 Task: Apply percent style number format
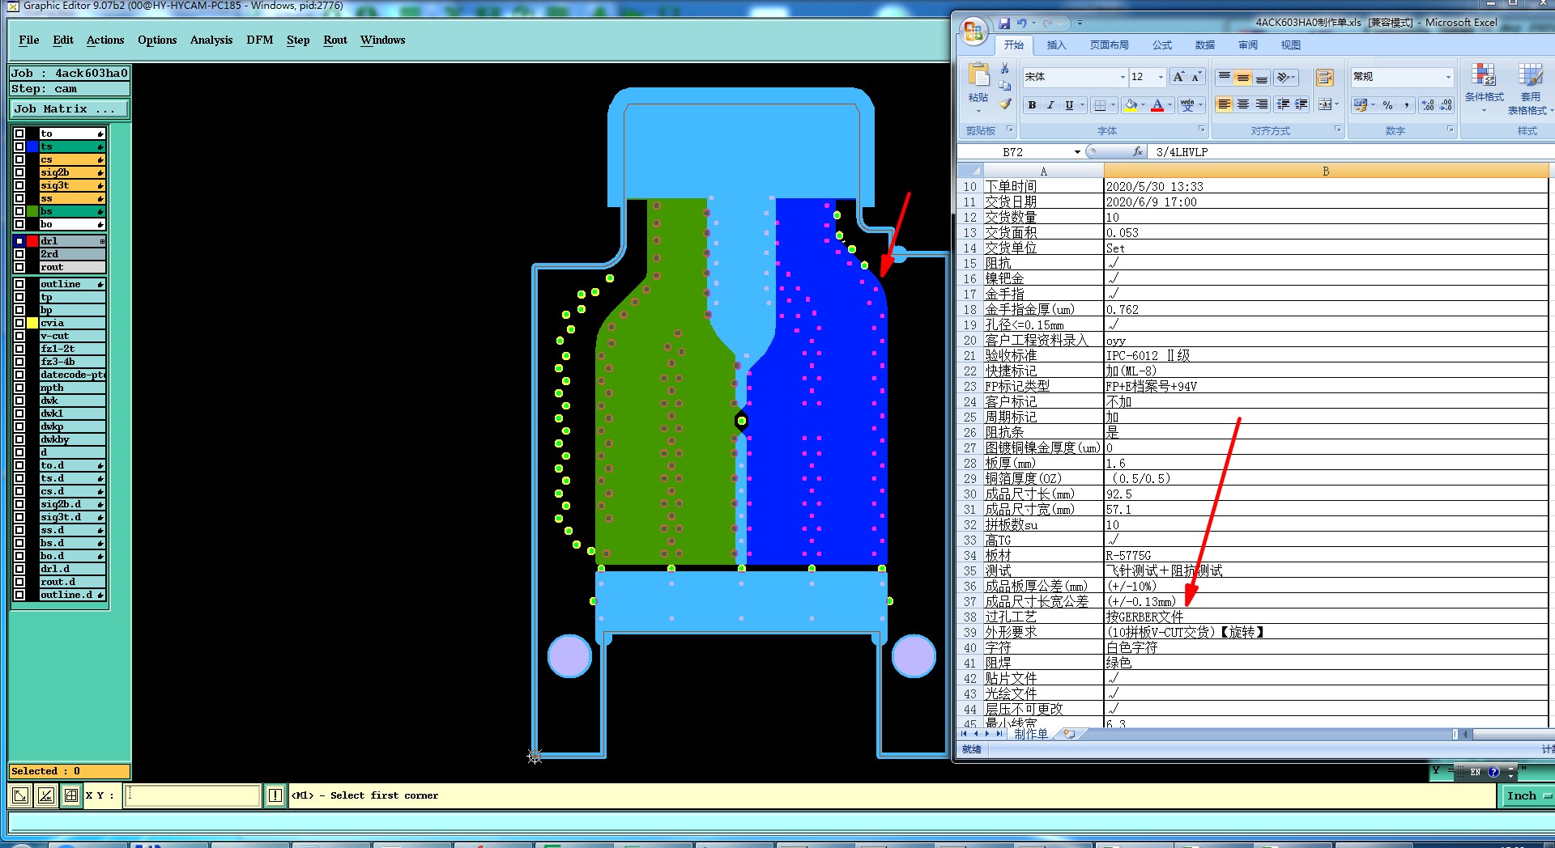[1388, 105]
